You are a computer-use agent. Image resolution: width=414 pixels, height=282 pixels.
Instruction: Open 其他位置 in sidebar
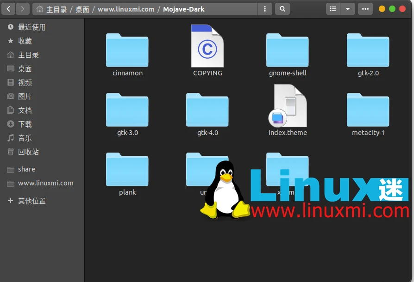tap(42, 201)
